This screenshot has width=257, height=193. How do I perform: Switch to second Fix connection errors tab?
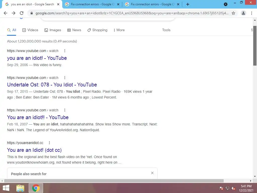coord(152,5)
